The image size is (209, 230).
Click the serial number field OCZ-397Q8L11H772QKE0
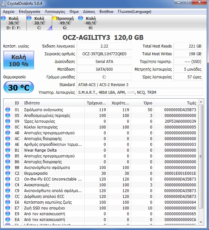(104, 54)
